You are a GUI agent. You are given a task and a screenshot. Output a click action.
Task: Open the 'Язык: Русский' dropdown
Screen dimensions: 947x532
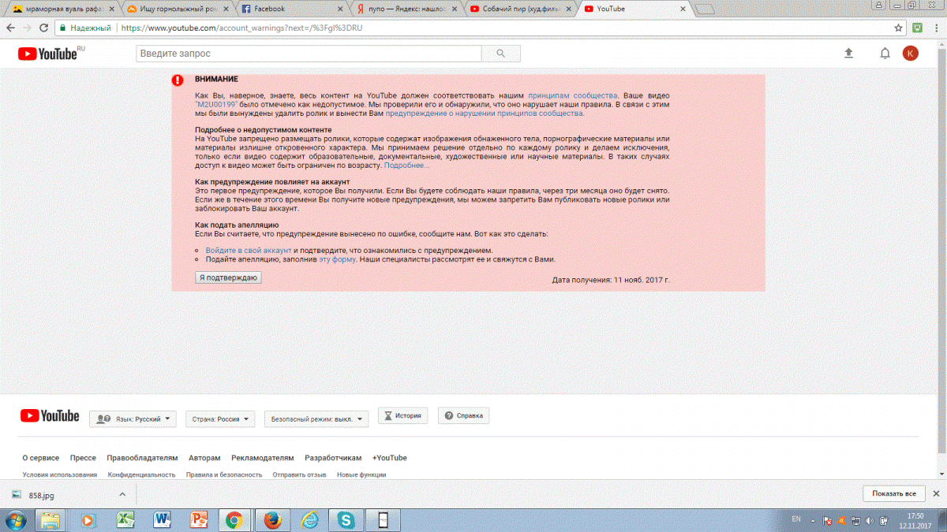[133, 419]
